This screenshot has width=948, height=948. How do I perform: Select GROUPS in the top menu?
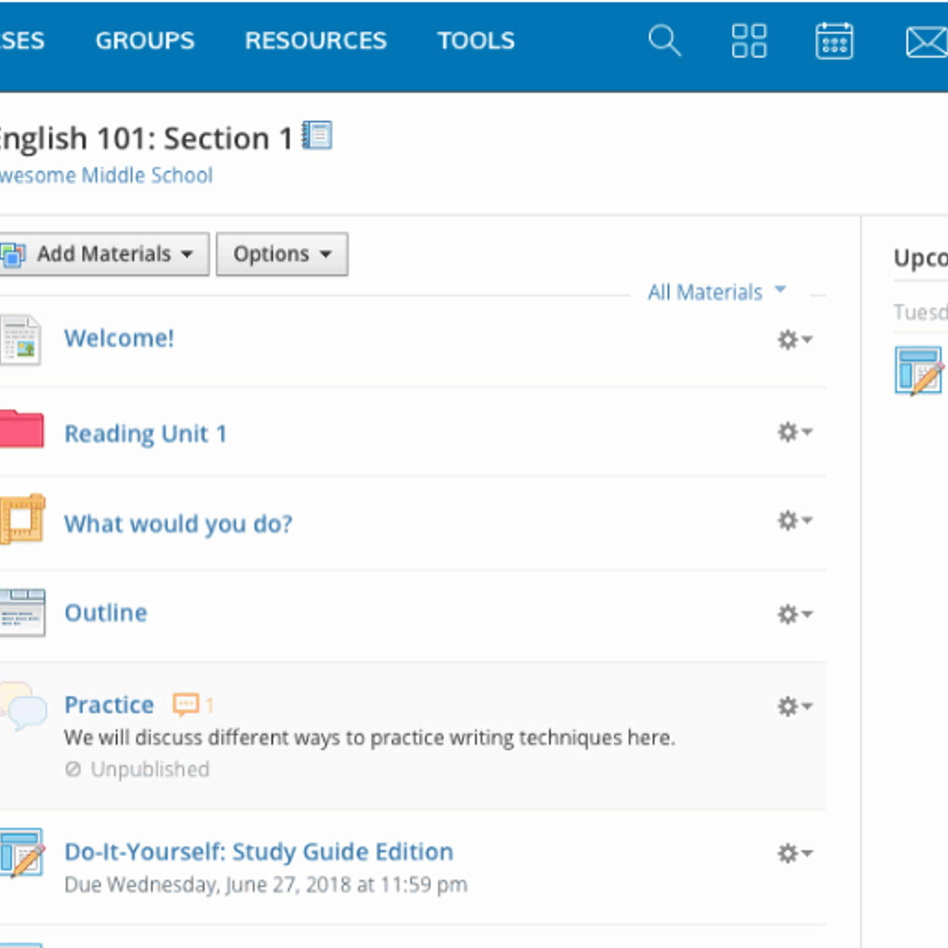pyautogui.click(x=145, y=40)
